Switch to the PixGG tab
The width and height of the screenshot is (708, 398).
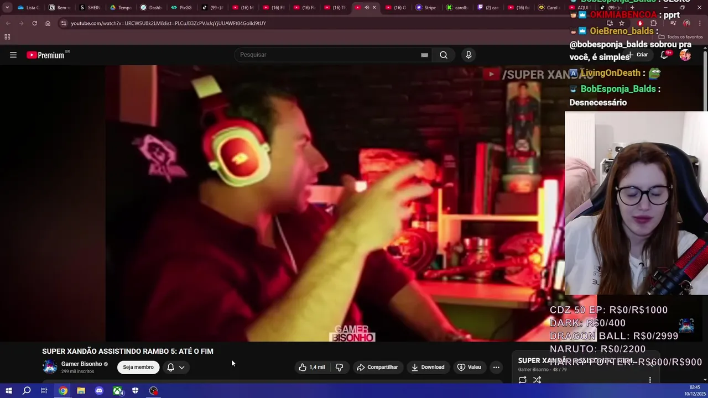click(181, 8)
